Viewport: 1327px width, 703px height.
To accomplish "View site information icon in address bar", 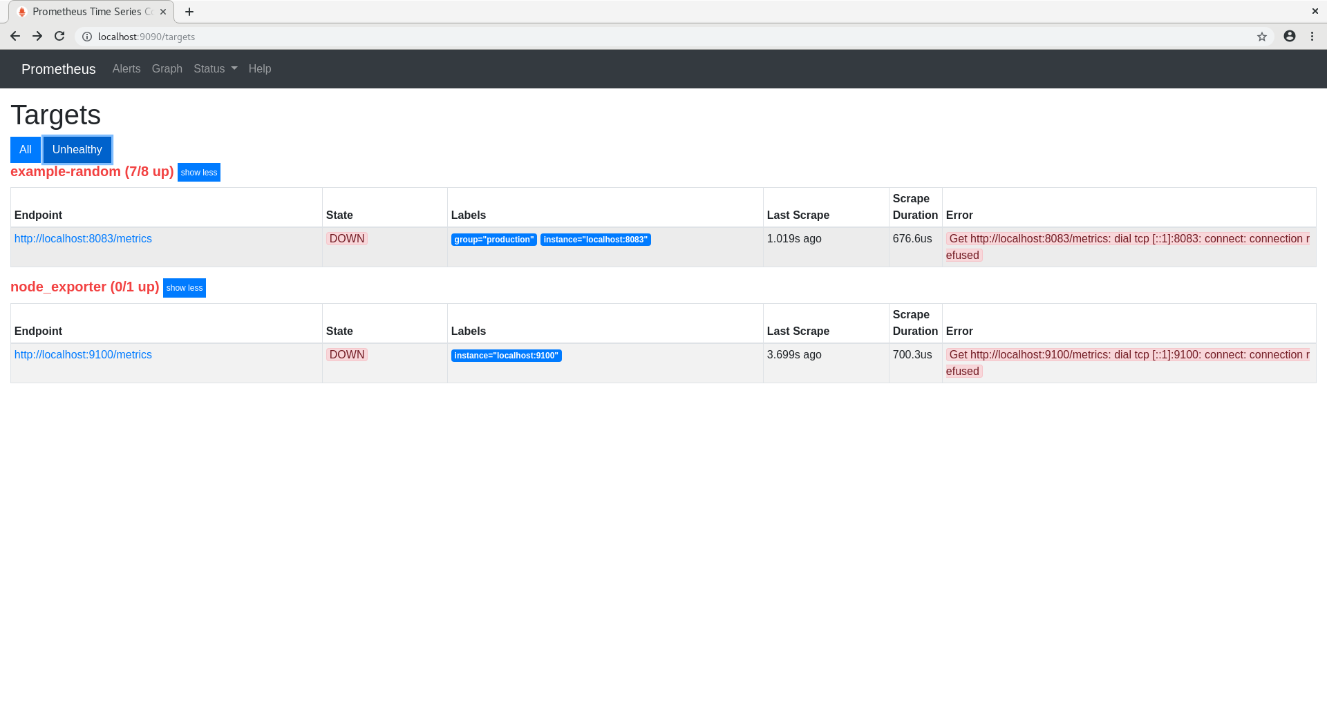I will click(x=87, y=37).
